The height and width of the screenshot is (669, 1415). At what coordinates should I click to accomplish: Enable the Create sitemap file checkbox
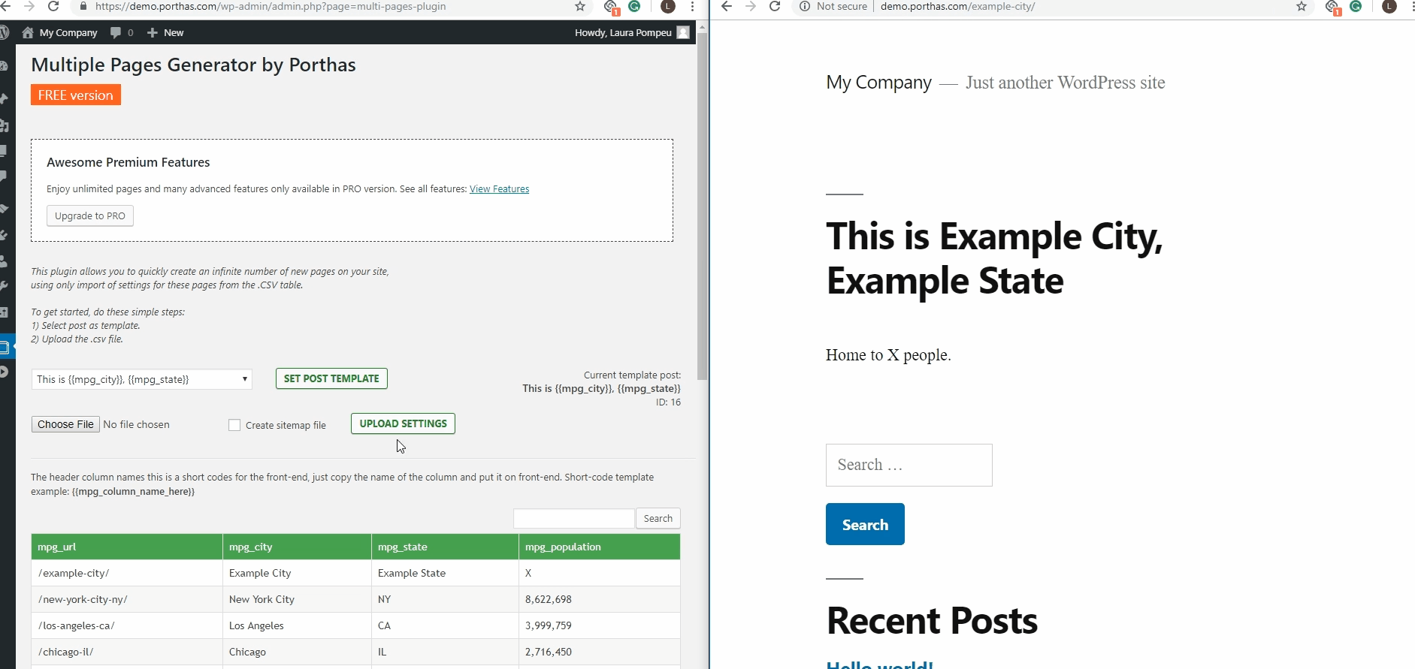[x=234, y=425]
